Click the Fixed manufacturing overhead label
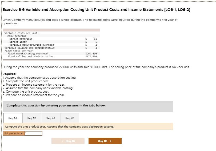The image size is (216, 151). coord(27,54)
